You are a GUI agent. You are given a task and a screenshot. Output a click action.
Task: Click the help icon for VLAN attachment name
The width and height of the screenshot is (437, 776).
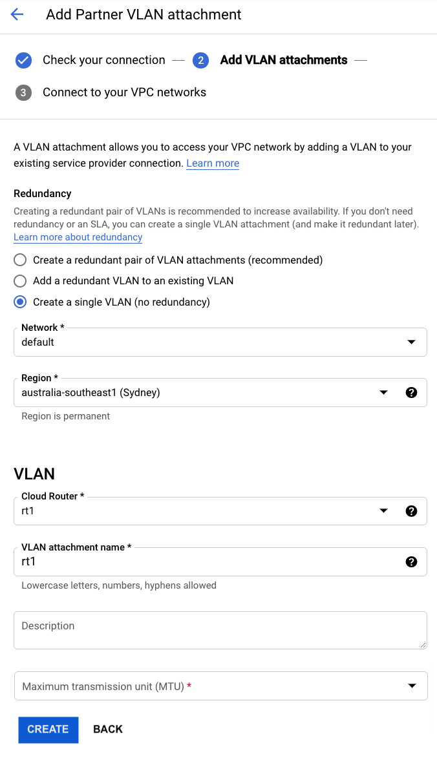pyautogui.click(x=412, y=561)
